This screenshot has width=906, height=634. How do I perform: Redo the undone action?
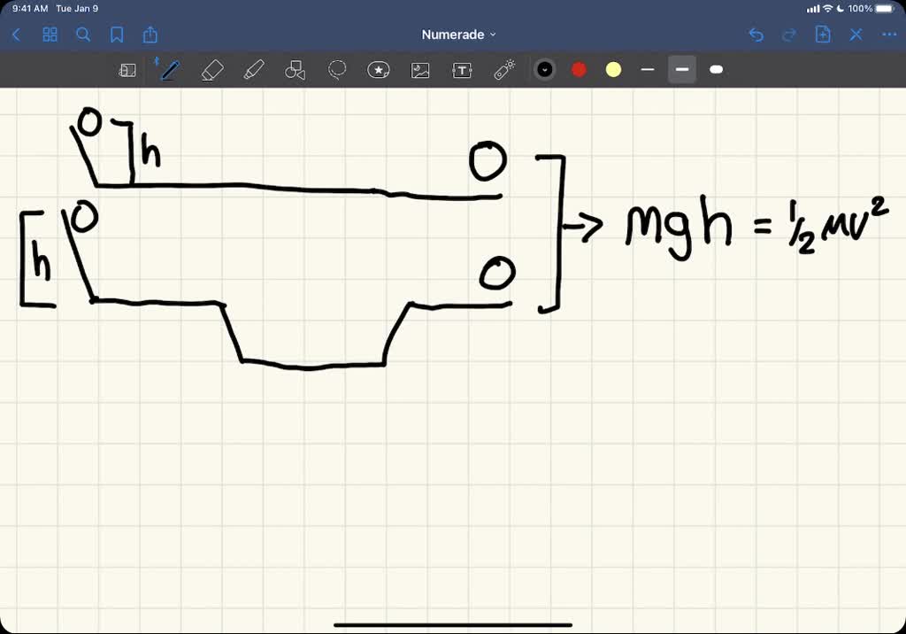tap(788, 35)
